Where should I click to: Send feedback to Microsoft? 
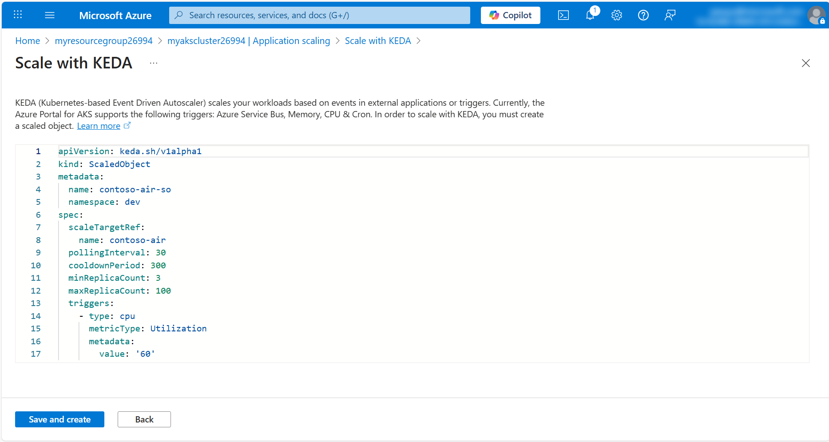pyautogui.click(x=670, y=15)
